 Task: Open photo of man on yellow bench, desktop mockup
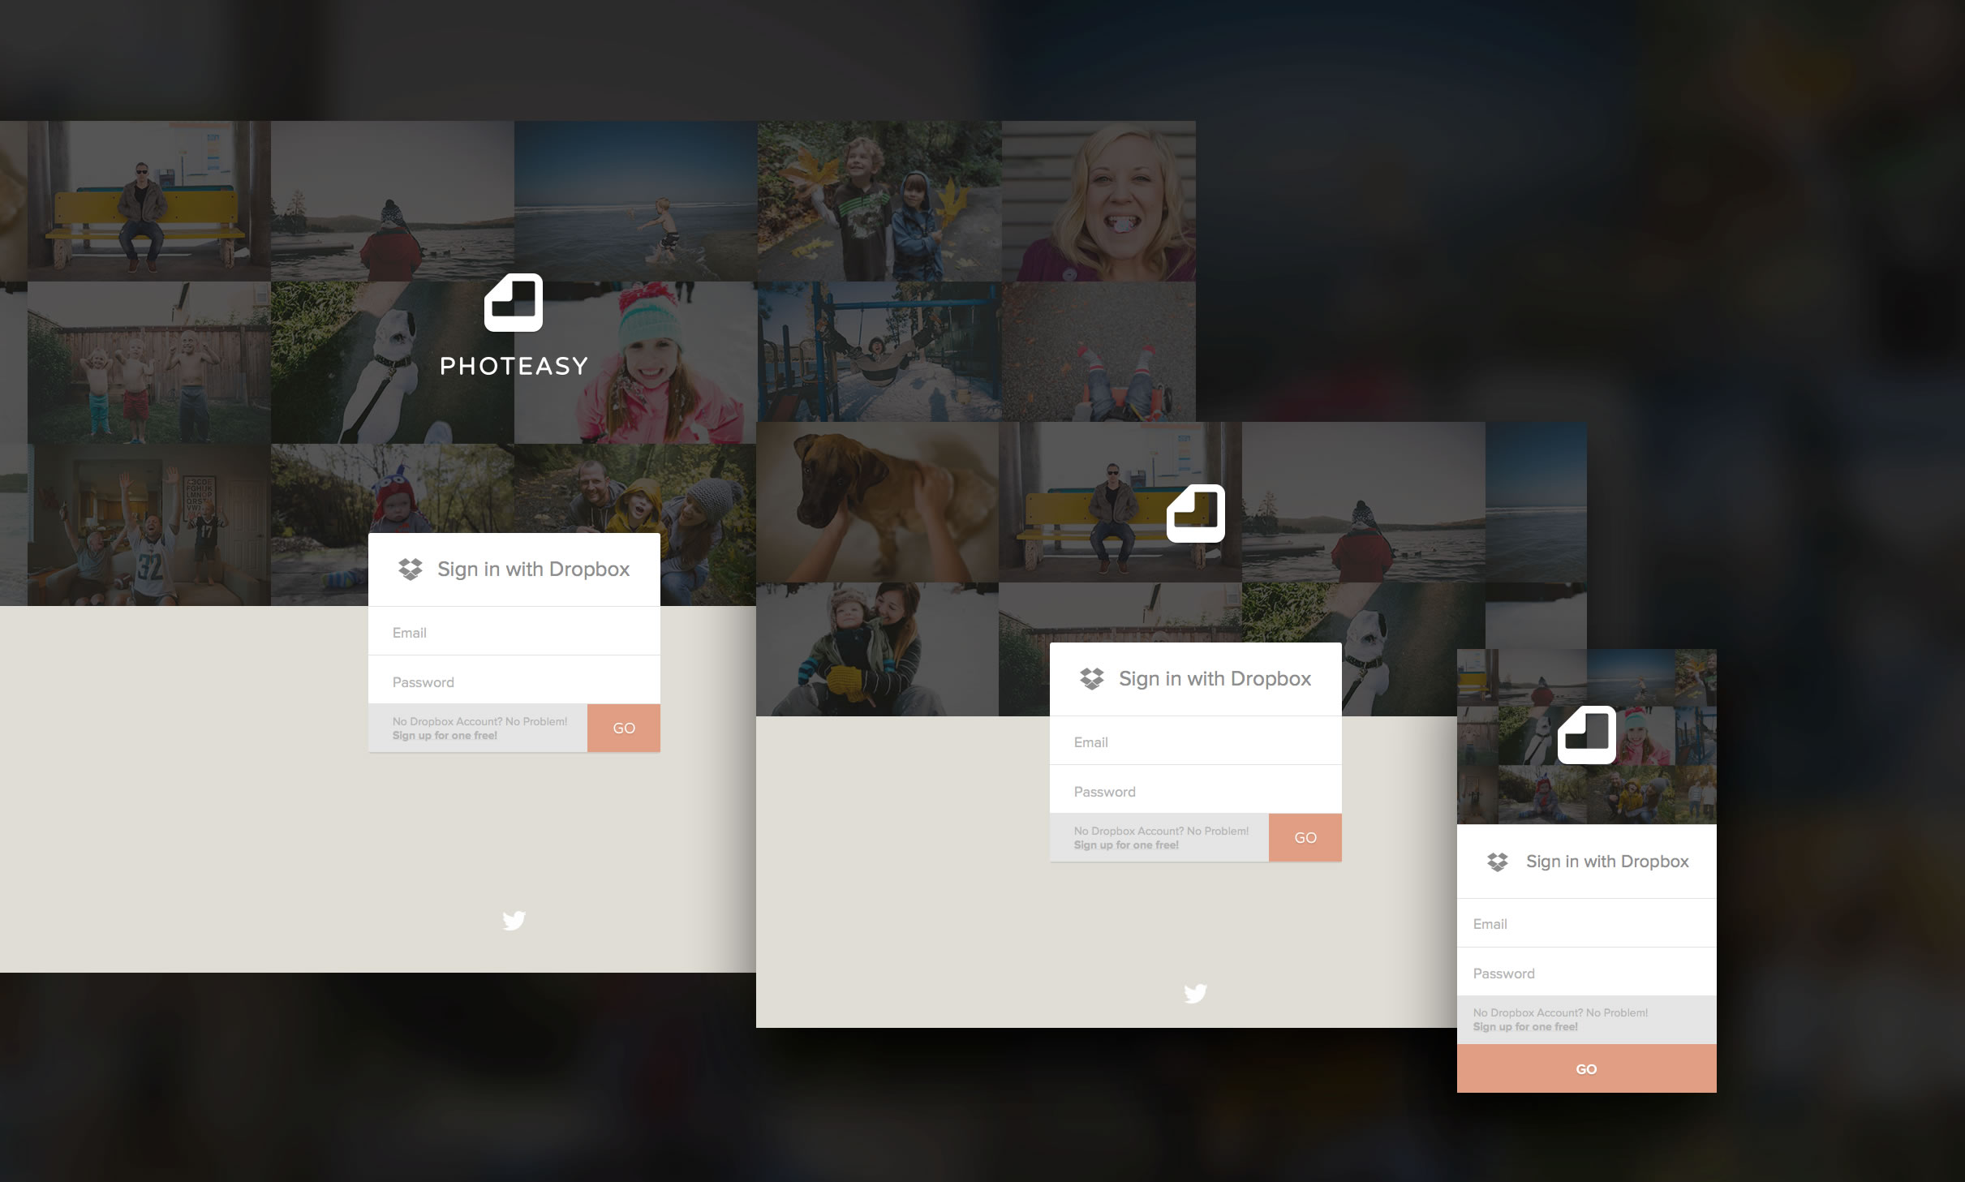(x=149, y=201)
